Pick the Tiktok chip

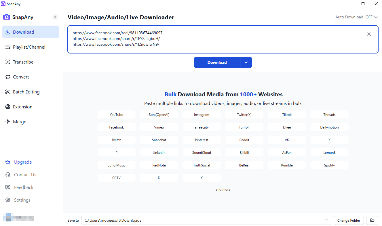287,114
